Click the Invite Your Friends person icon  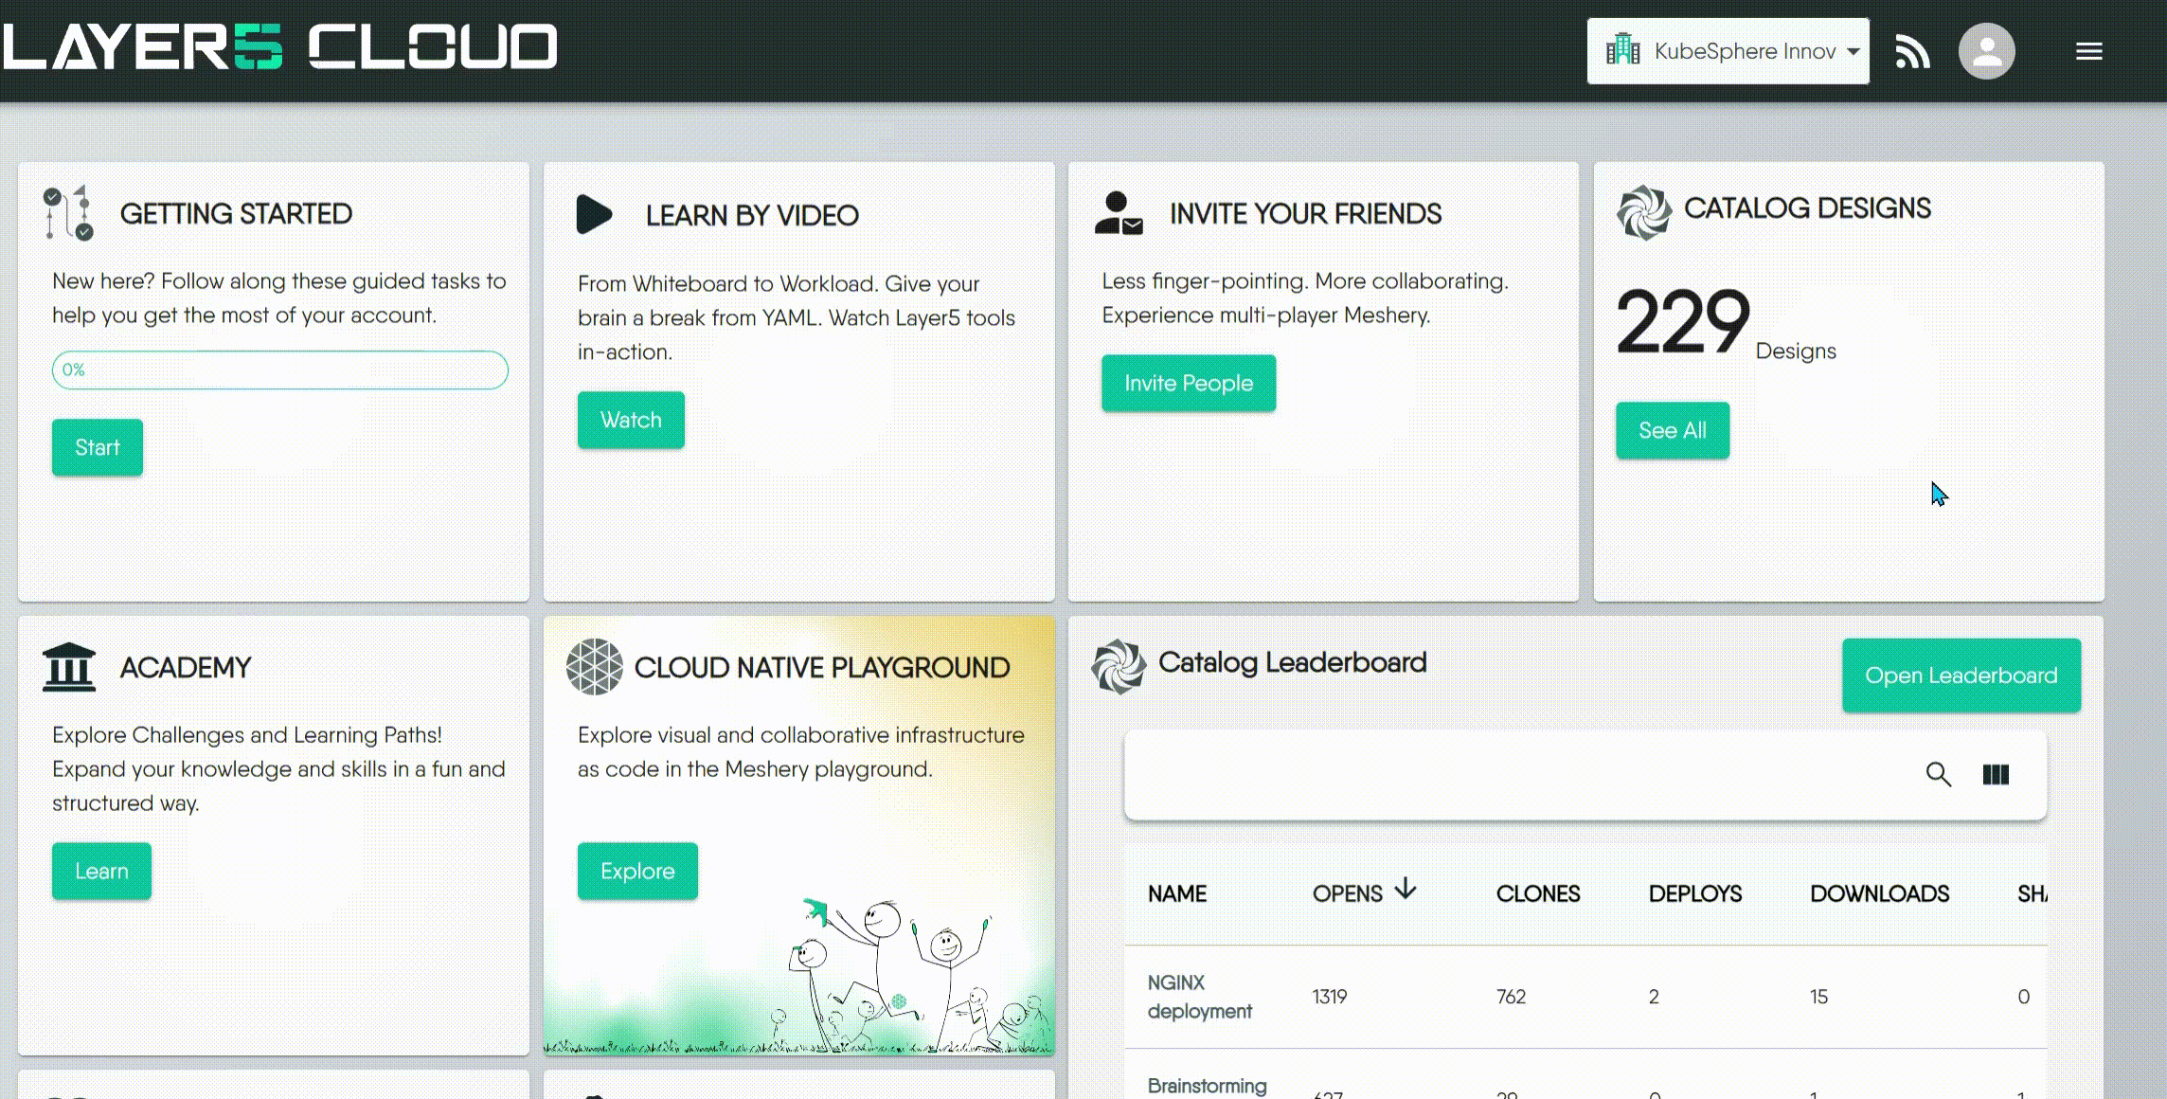click(x=1119, y=213)
